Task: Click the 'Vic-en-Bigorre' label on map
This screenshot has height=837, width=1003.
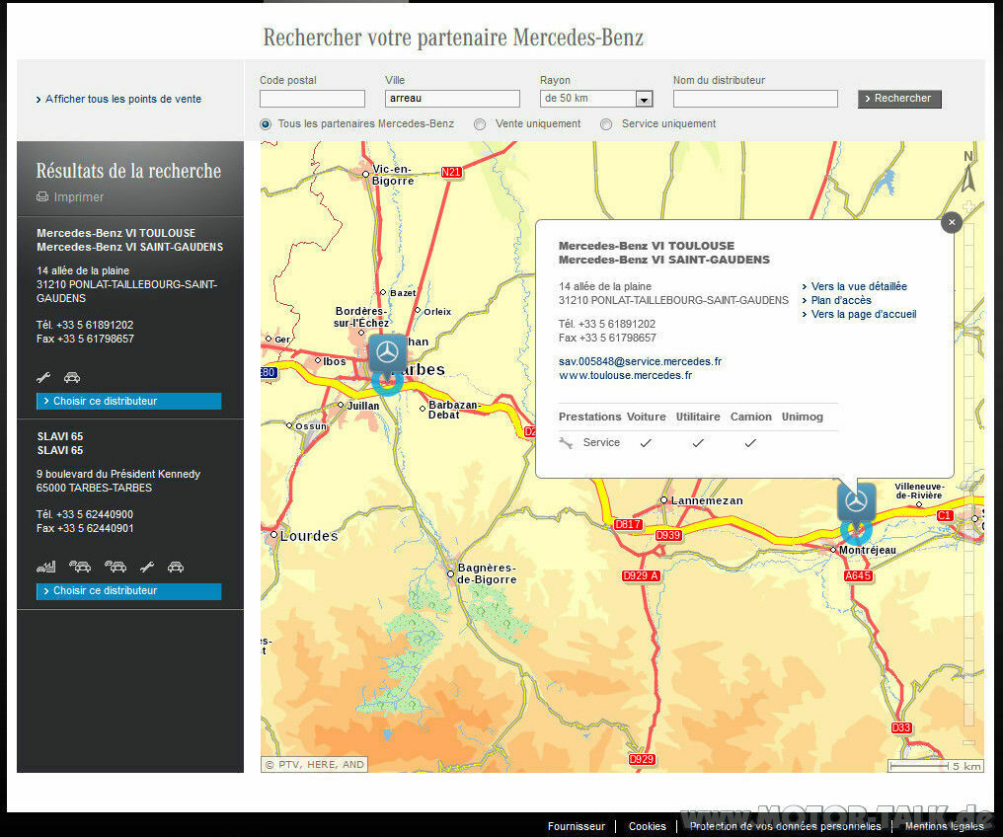Action: (x=393, y=175)
